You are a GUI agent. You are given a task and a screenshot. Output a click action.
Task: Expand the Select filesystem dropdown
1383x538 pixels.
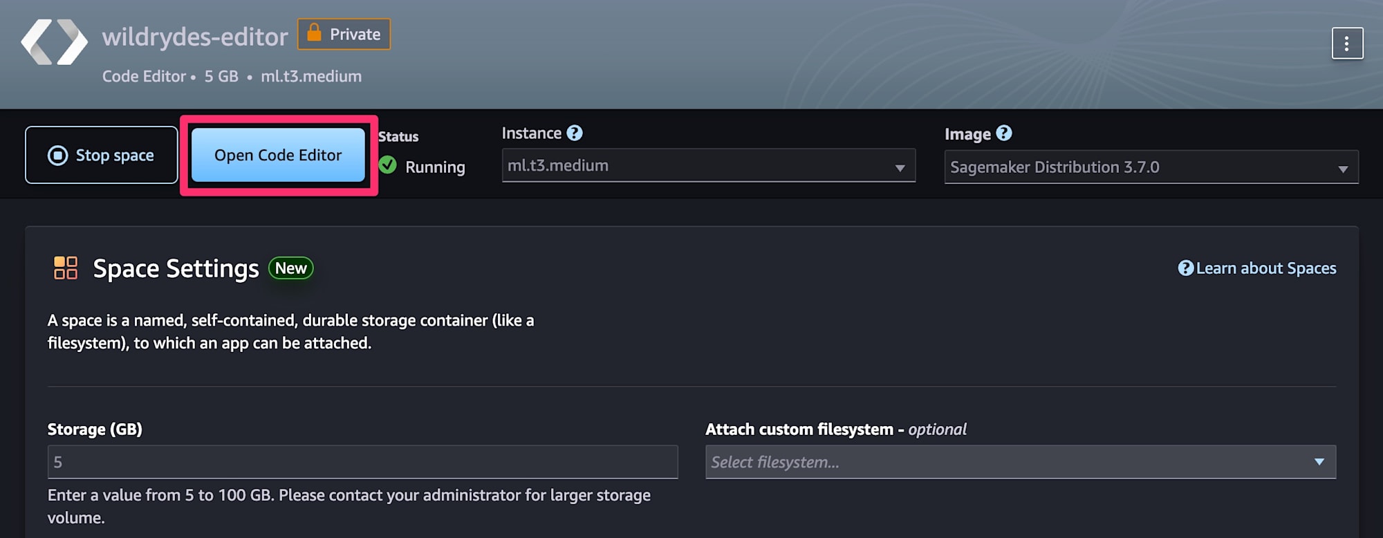1020,462
